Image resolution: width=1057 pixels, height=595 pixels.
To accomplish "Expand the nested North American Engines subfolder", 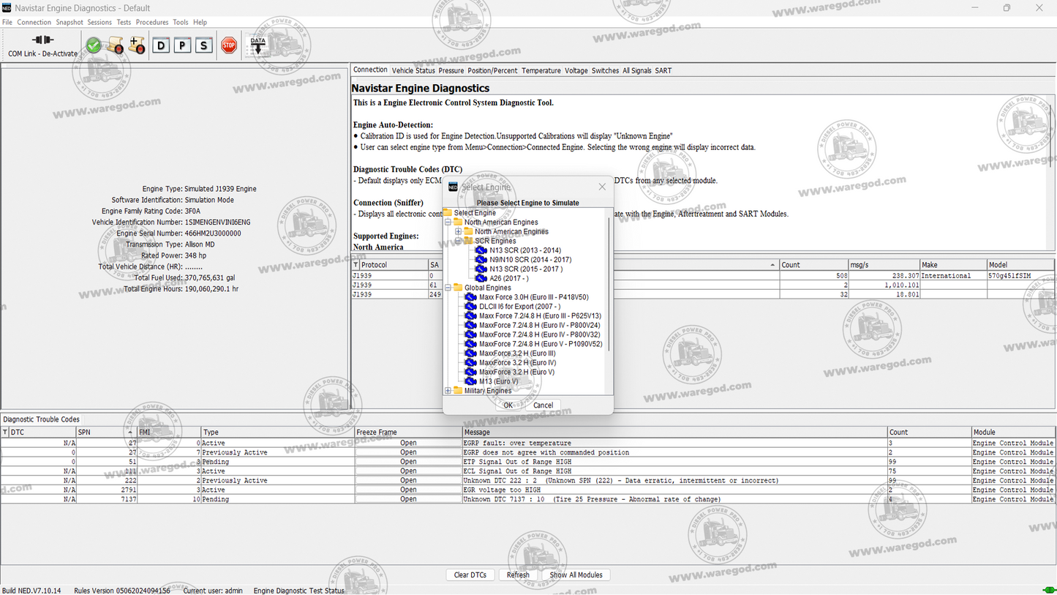I will click(459, 232).
